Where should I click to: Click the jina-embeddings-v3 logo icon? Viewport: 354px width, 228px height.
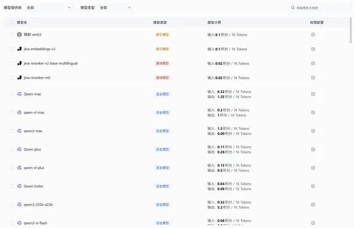click(19, 49)
